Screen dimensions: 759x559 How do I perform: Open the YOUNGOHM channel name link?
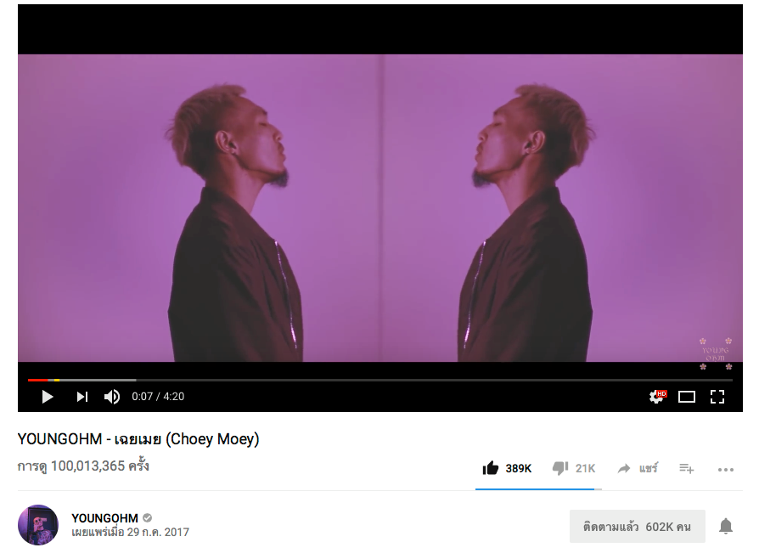pyautogui.click(x=104, y=518)
